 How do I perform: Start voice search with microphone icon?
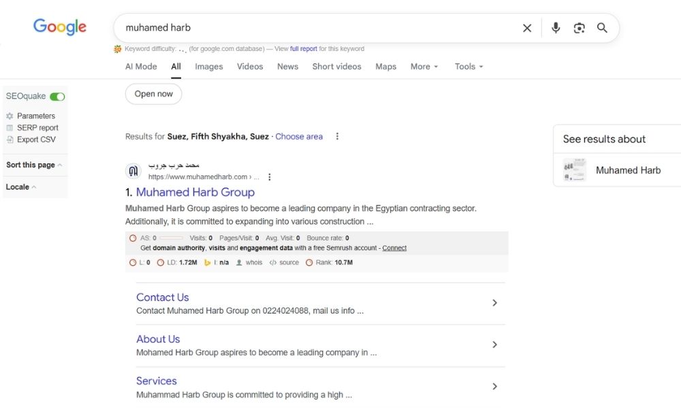coord(556,28)
